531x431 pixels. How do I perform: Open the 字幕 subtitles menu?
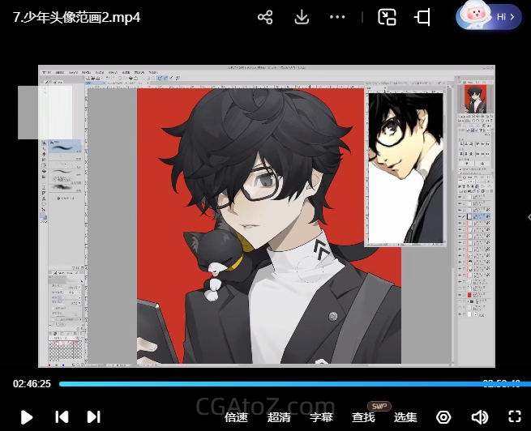click(322, 417)
